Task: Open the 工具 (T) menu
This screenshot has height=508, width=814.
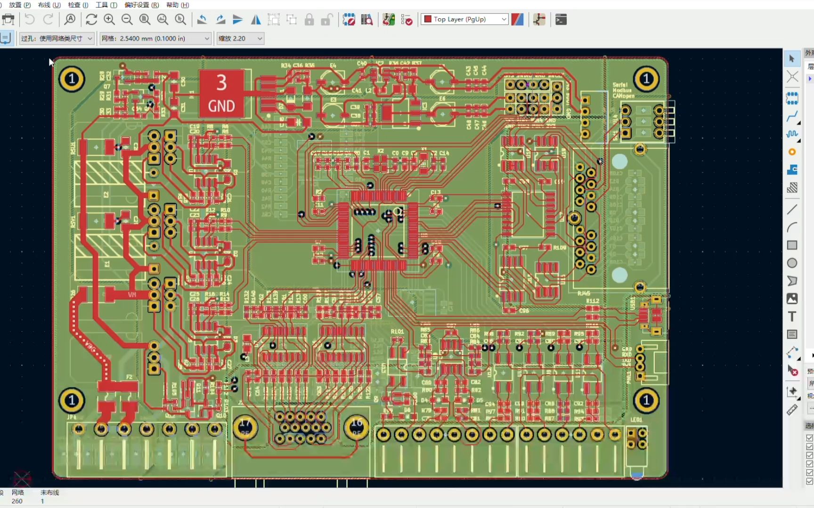Action: (x=106, y=5)
